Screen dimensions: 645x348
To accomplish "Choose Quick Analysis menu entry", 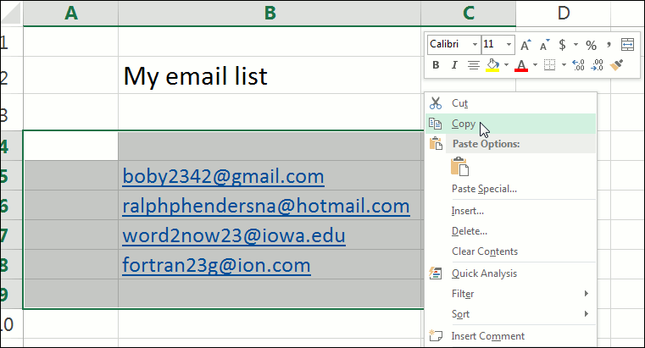I will (x=510, y=273).
